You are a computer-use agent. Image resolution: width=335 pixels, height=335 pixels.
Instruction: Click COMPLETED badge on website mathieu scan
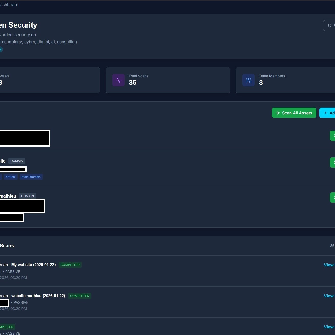click(79, 296)
